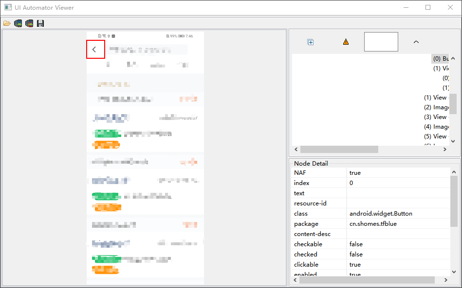Viewport: 462px width, 288px height.
Task: Select the class property name cell
Action: point(319,214)
